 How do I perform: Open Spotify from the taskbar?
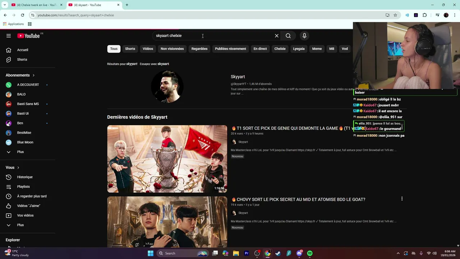tap(310, 253)
